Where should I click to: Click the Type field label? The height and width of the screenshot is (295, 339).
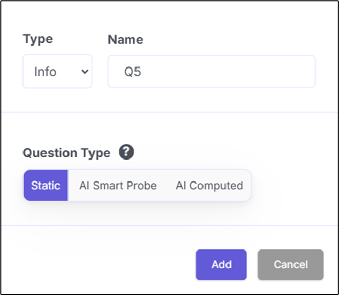coord(38,39)
